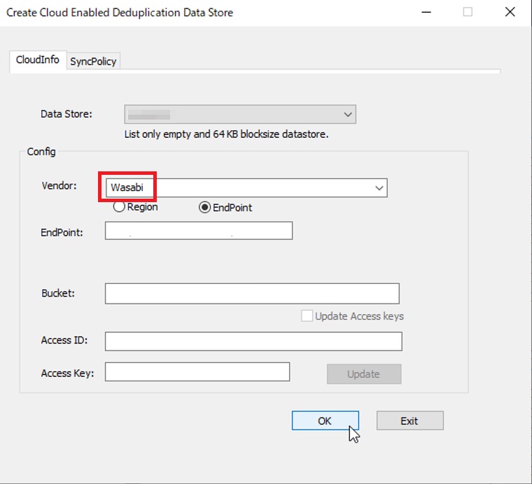Viewport: 532px width, 484px height.
Task: Click the 64 KB blocksize hint text
Action: [226, 134]
